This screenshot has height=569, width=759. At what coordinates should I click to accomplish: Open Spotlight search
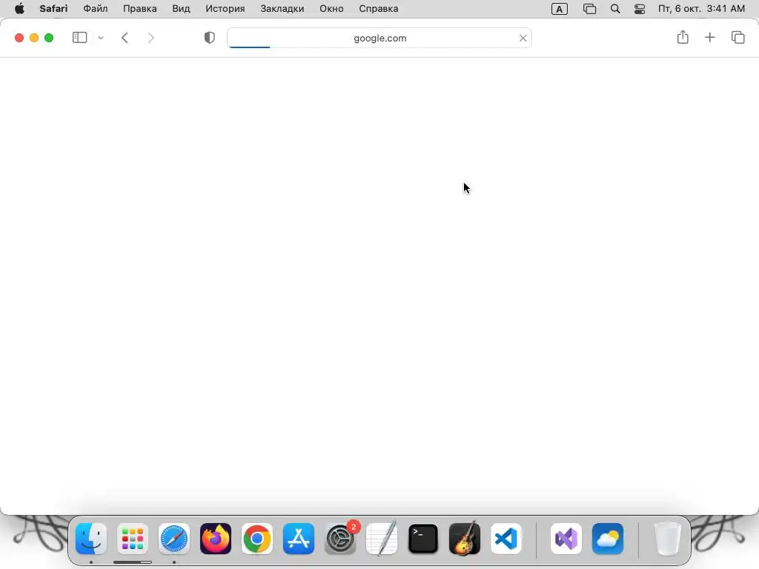(615, 9)
